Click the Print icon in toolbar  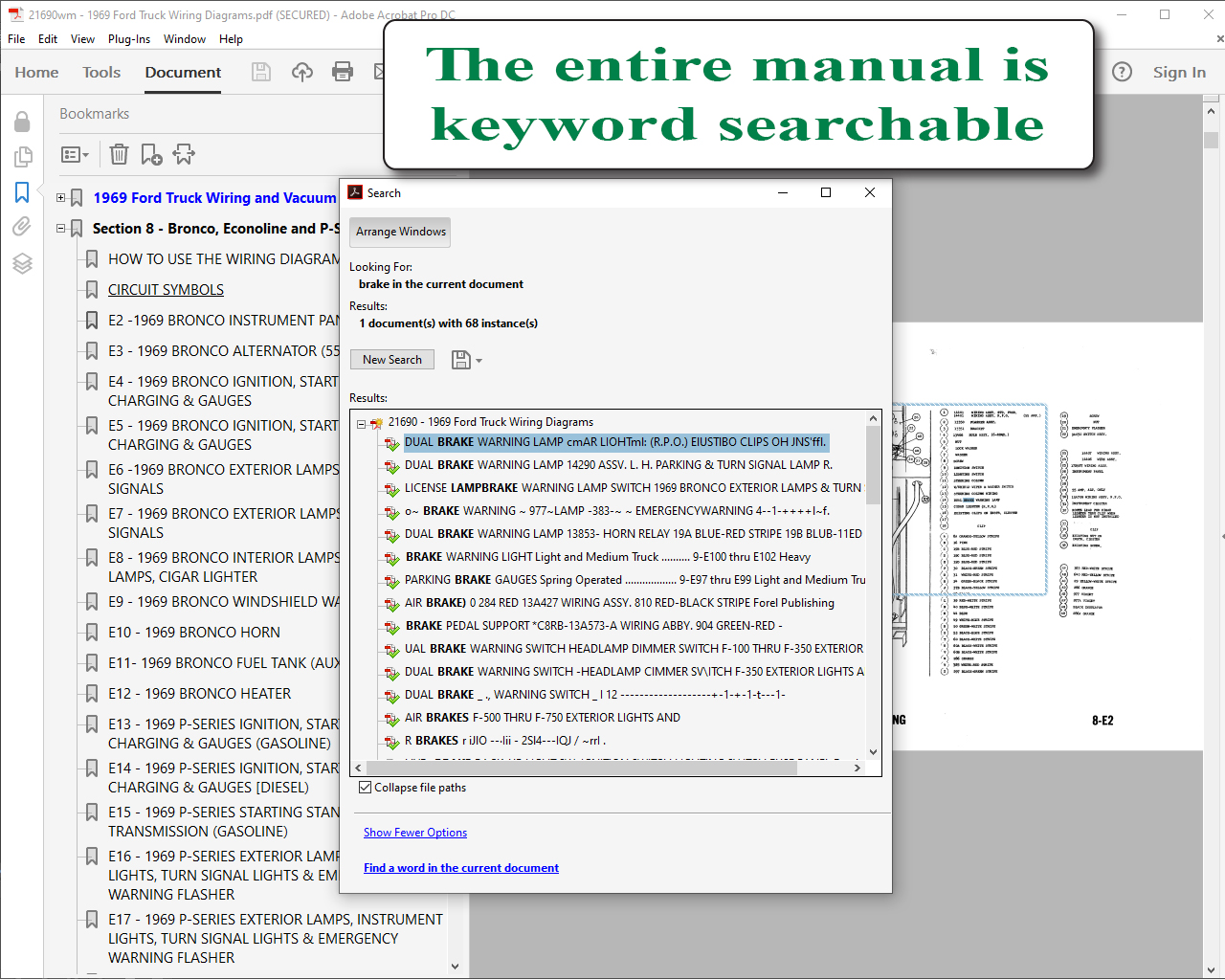pyautogui.click(x=343, y=72)
